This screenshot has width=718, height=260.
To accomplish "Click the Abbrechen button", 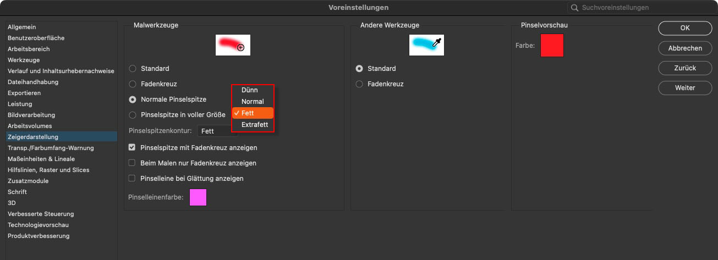I will [685, 48].
